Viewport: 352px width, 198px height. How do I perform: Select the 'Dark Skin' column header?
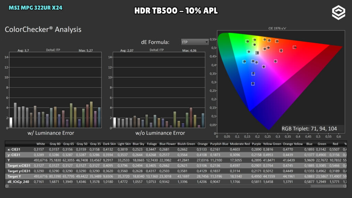click(x=109, y=144)
